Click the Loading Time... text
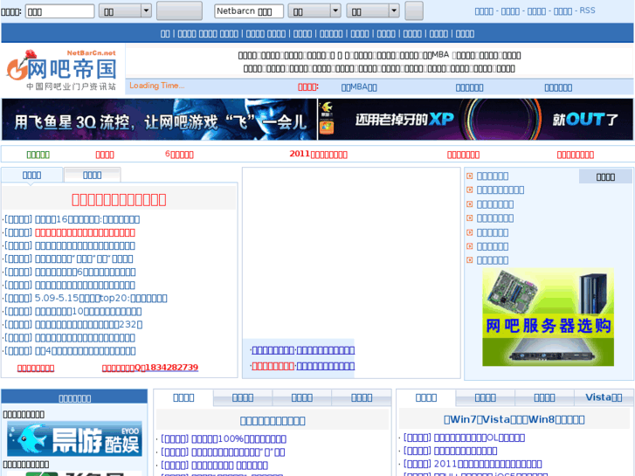635x476 pixels. (156, 86)
